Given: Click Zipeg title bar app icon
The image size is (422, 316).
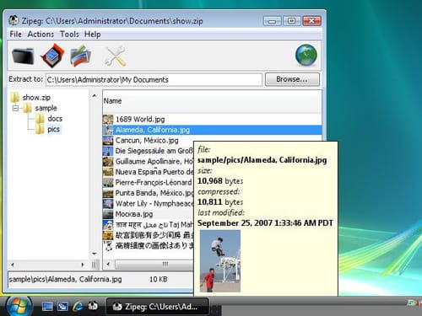Looking at the screenshot, I should click(14, 20).
